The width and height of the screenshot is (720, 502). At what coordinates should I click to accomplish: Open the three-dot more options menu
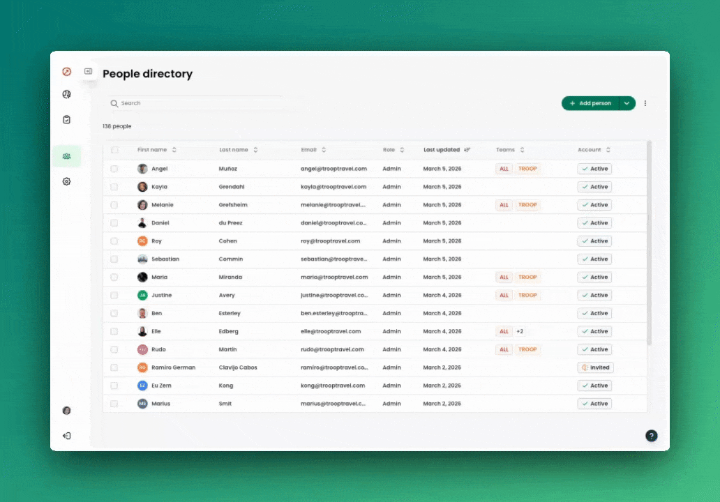tap(645, 103)
